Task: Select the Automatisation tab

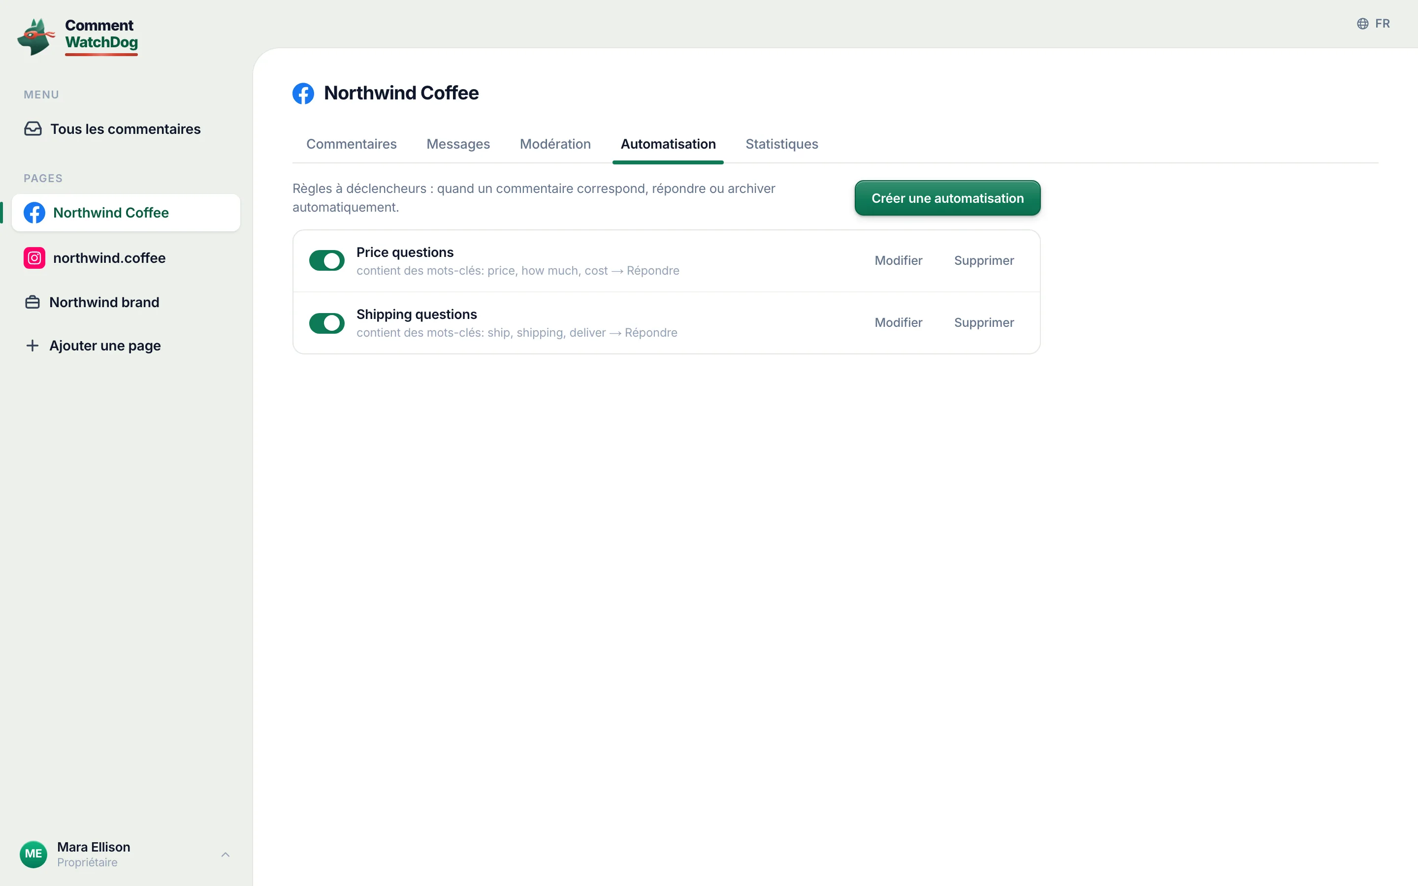Action: point(668,144)
